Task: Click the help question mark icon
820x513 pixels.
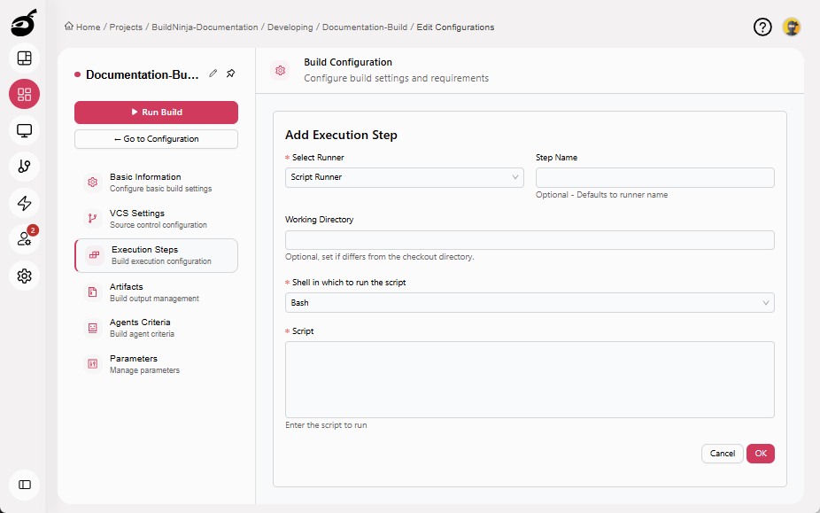Action: coord(762,27)
